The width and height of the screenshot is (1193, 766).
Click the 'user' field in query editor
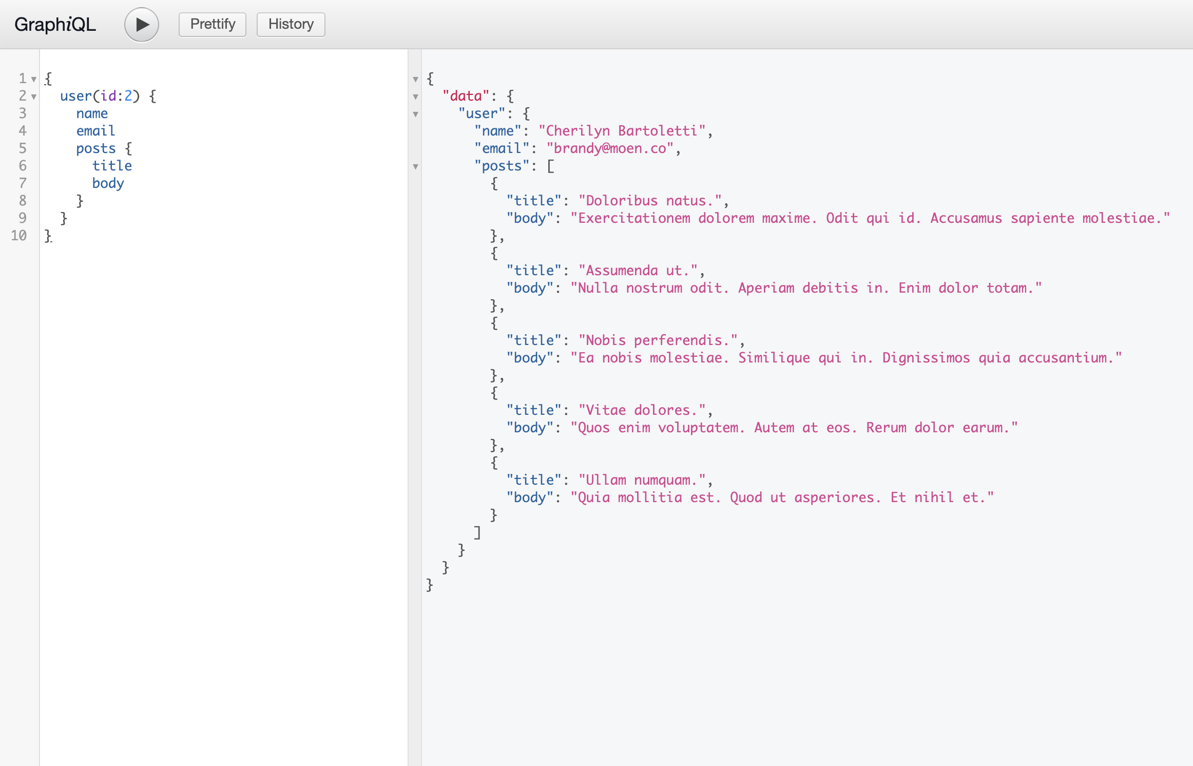tap(75, 96)
